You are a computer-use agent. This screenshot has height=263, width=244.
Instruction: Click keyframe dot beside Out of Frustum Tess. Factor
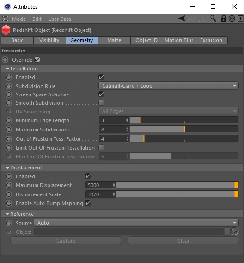[x=9, y=139]
